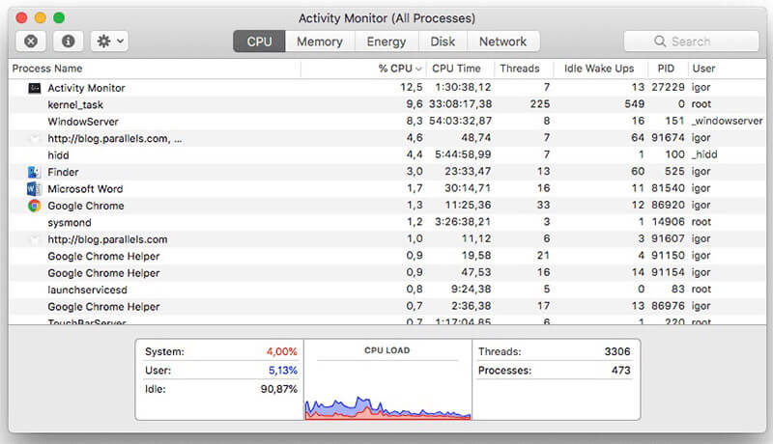Select the kernel_task process row
Screen dimensions: 773x444
point(387,104)
